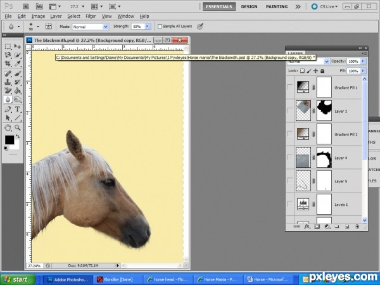
Task: Open the Layer menu
Action: [56, 16]
